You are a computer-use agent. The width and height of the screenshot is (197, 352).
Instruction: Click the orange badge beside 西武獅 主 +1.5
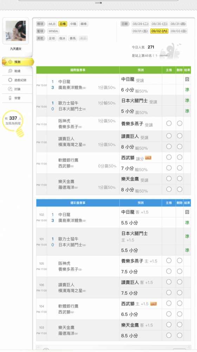click(153, 304)
